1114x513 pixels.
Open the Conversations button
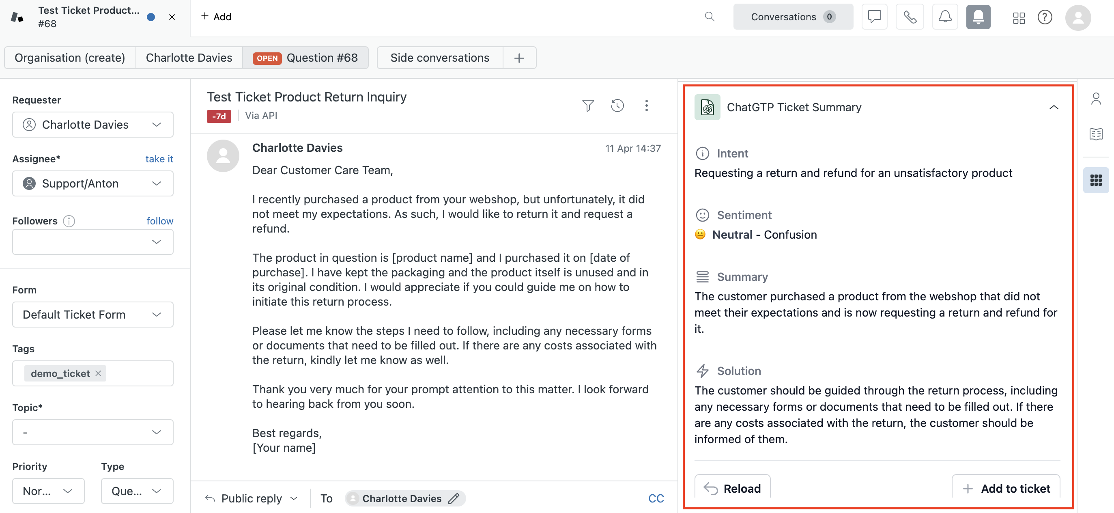793,17
